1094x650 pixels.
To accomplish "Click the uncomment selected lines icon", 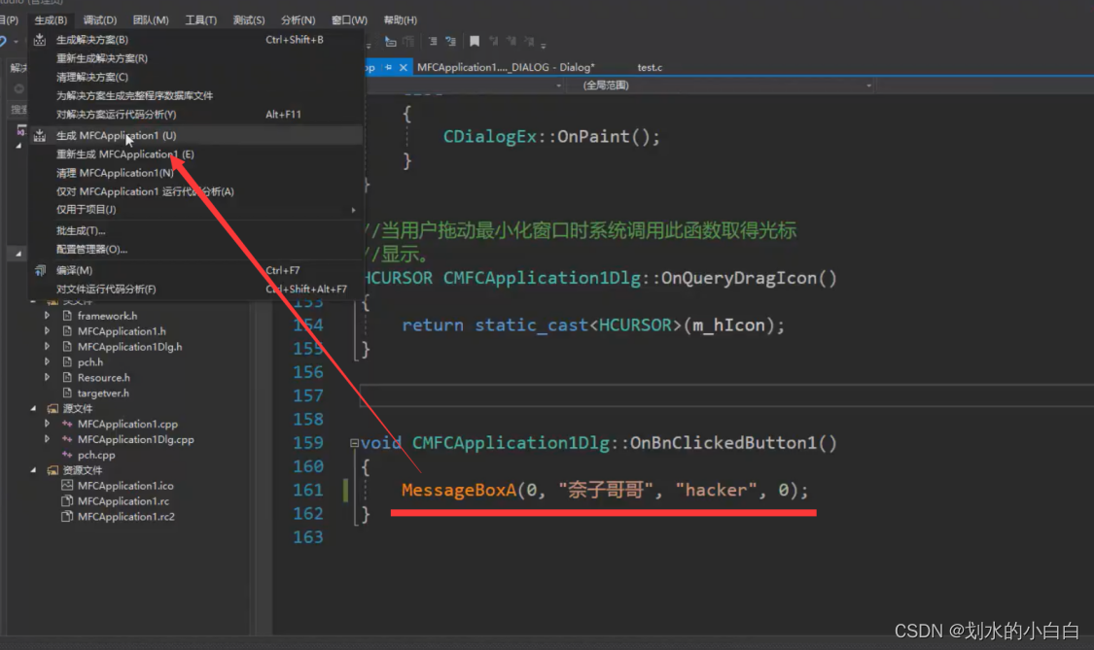I will pos(450,42).
